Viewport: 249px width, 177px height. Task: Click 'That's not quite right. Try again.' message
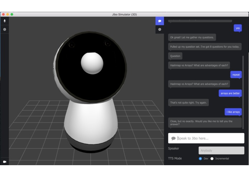[x=188, y=102]
